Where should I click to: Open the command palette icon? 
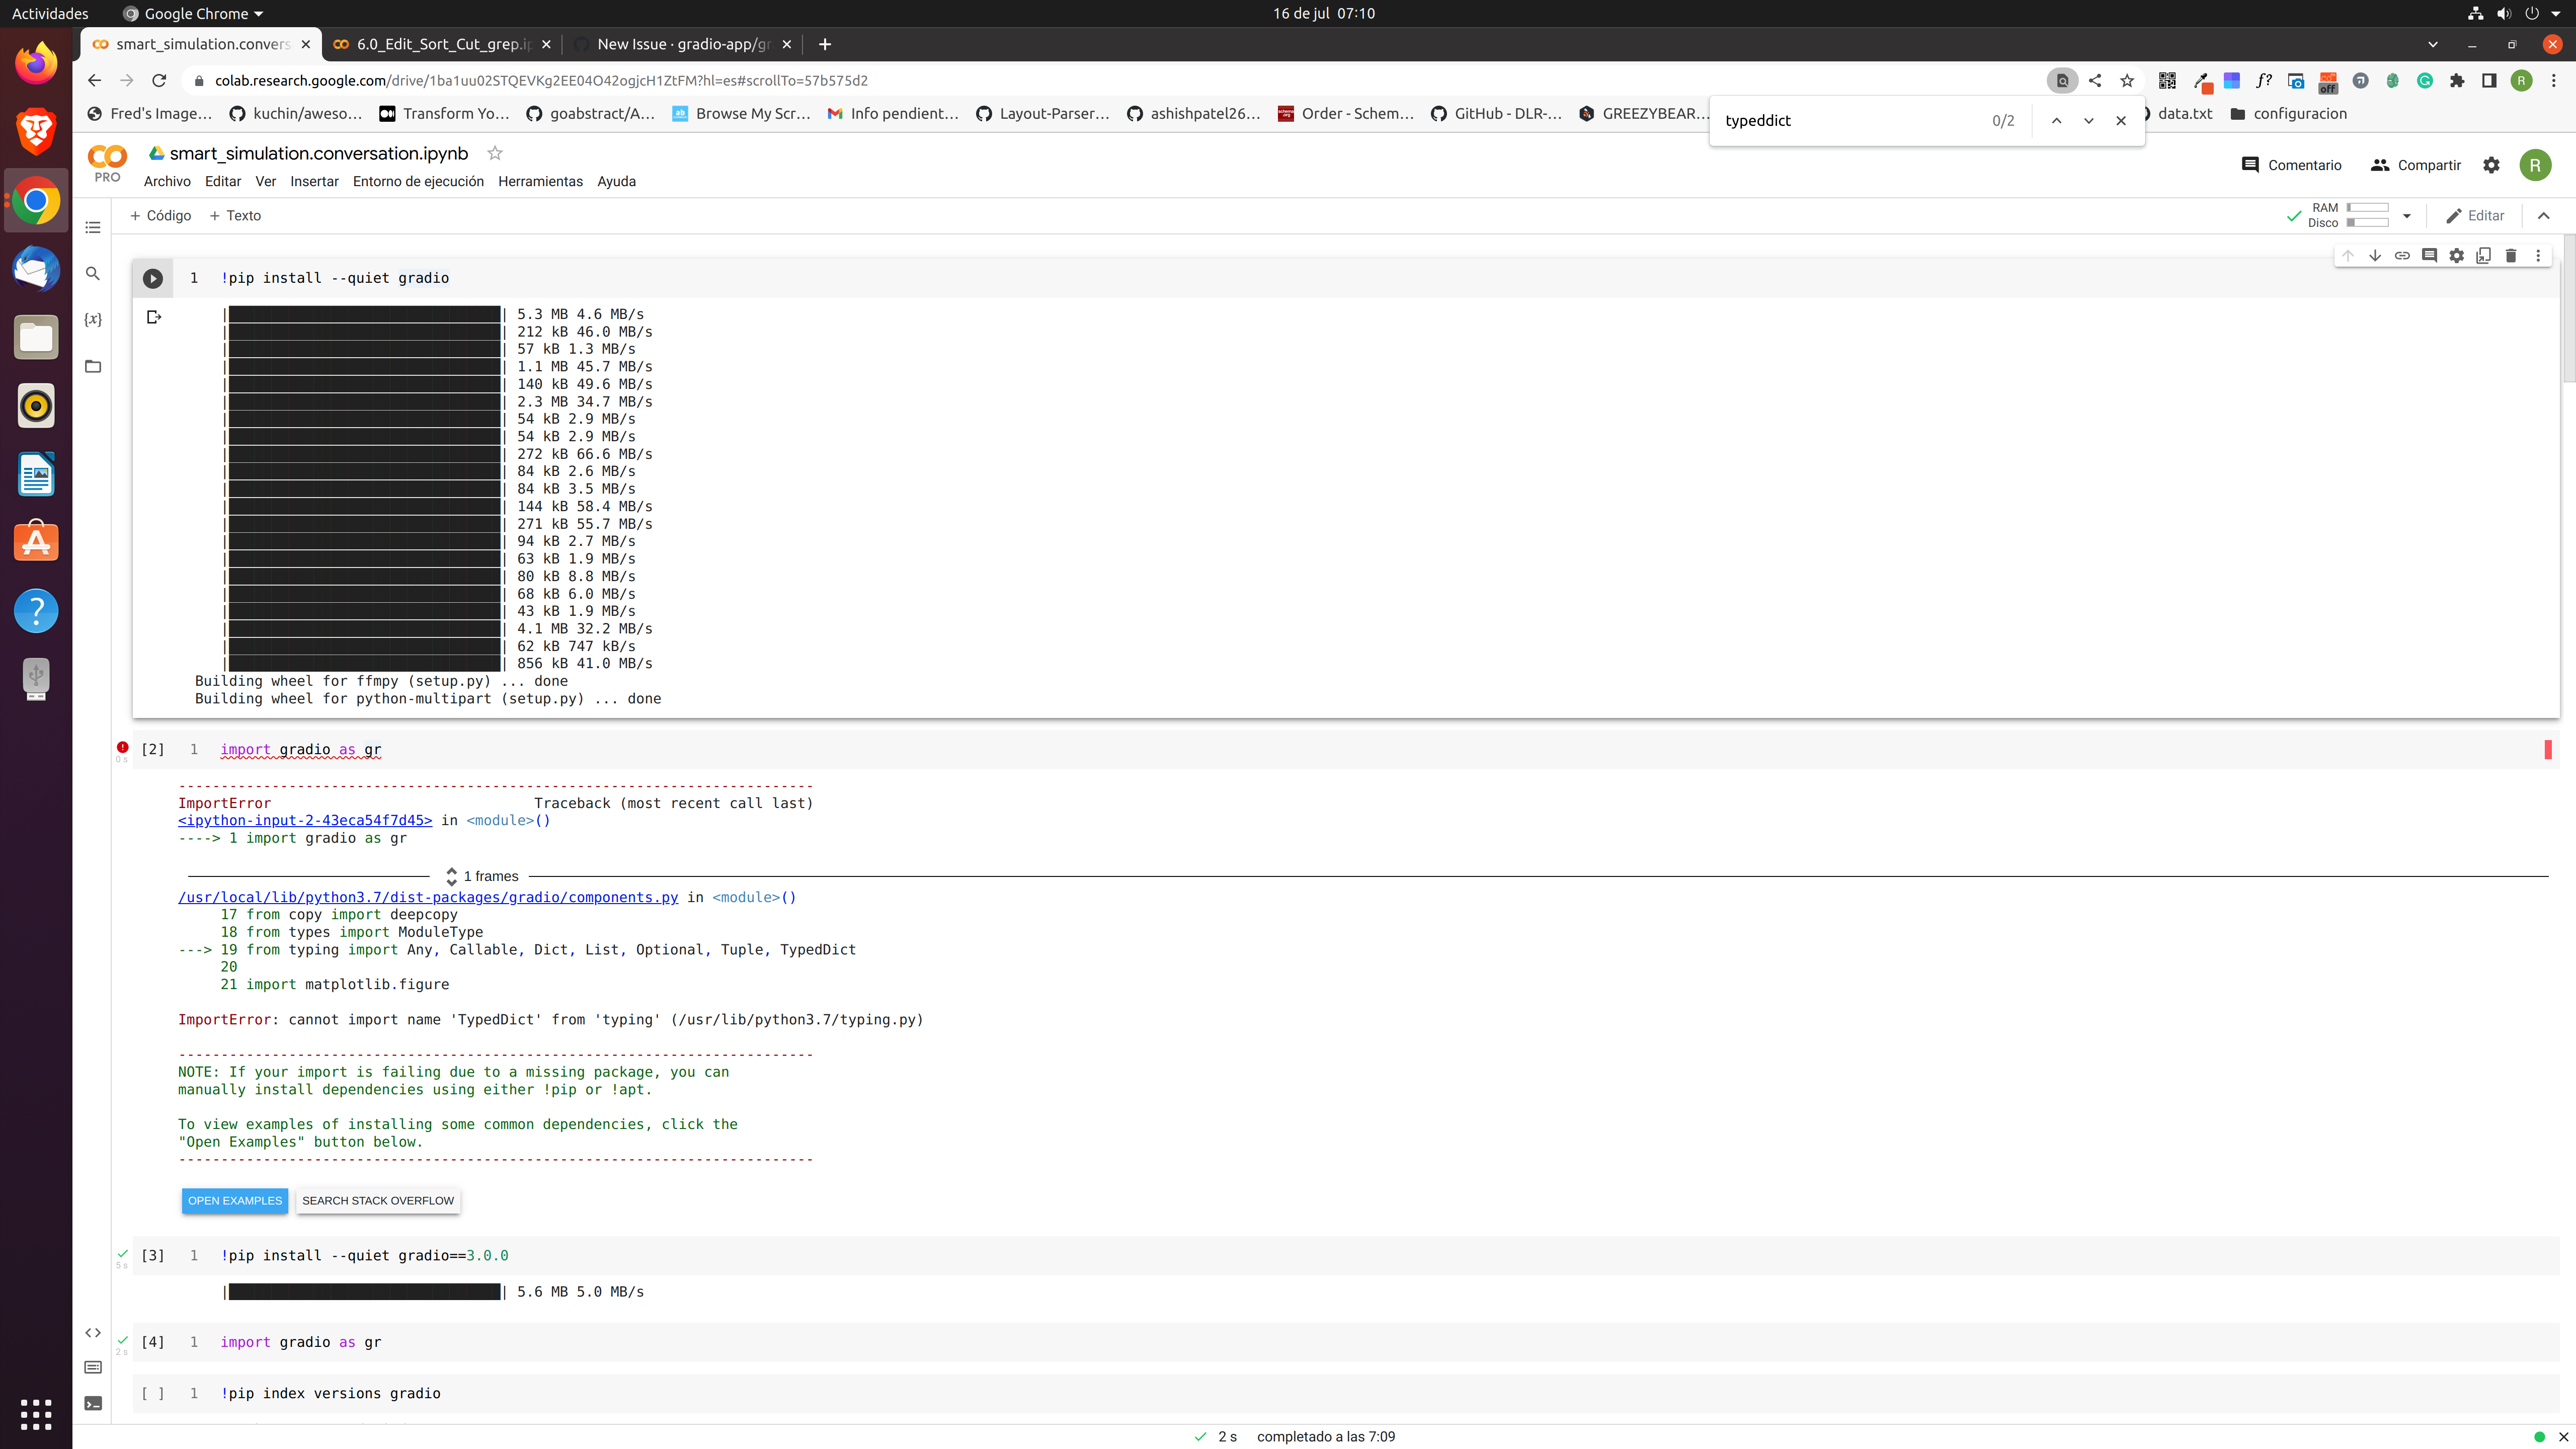pyautogui.click(x=93, y=1367)
